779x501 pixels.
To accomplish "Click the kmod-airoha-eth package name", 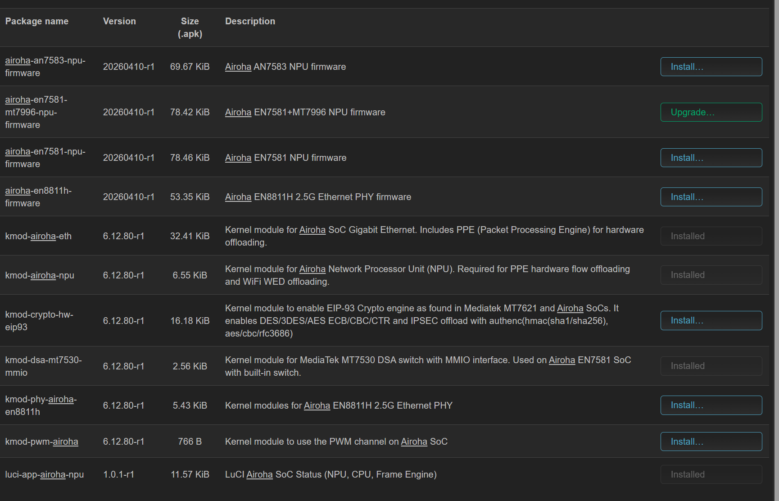I will [38, 236].
